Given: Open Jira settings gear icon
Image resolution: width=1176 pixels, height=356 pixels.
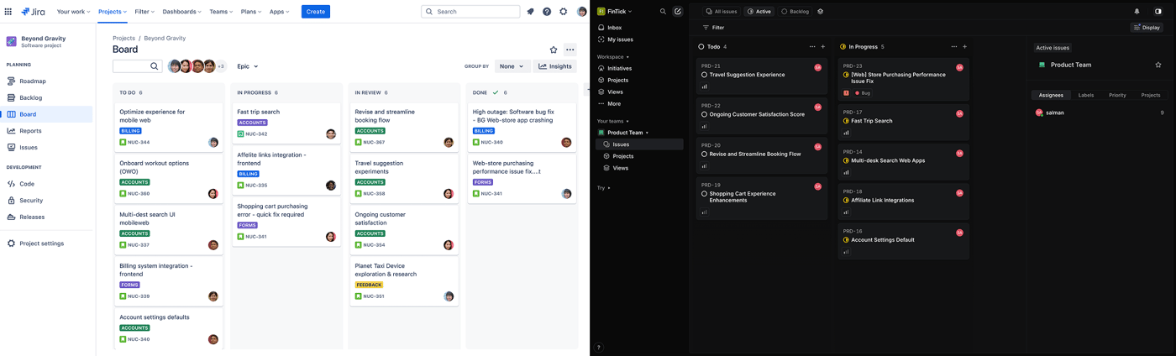Looking at the screenshot, I should pos(564,12).
